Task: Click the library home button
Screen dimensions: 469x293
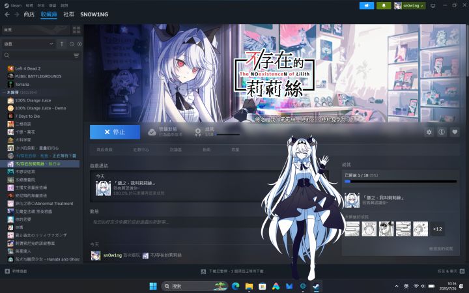Action: point(36,29)
